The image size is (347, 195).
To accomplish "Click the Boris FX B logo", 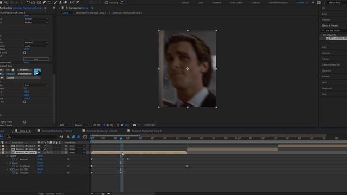I will (x=37, y=72).
